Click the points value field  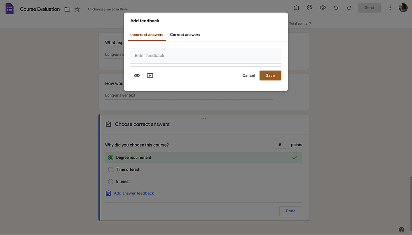pyautogui.click(x=282, y=145)
